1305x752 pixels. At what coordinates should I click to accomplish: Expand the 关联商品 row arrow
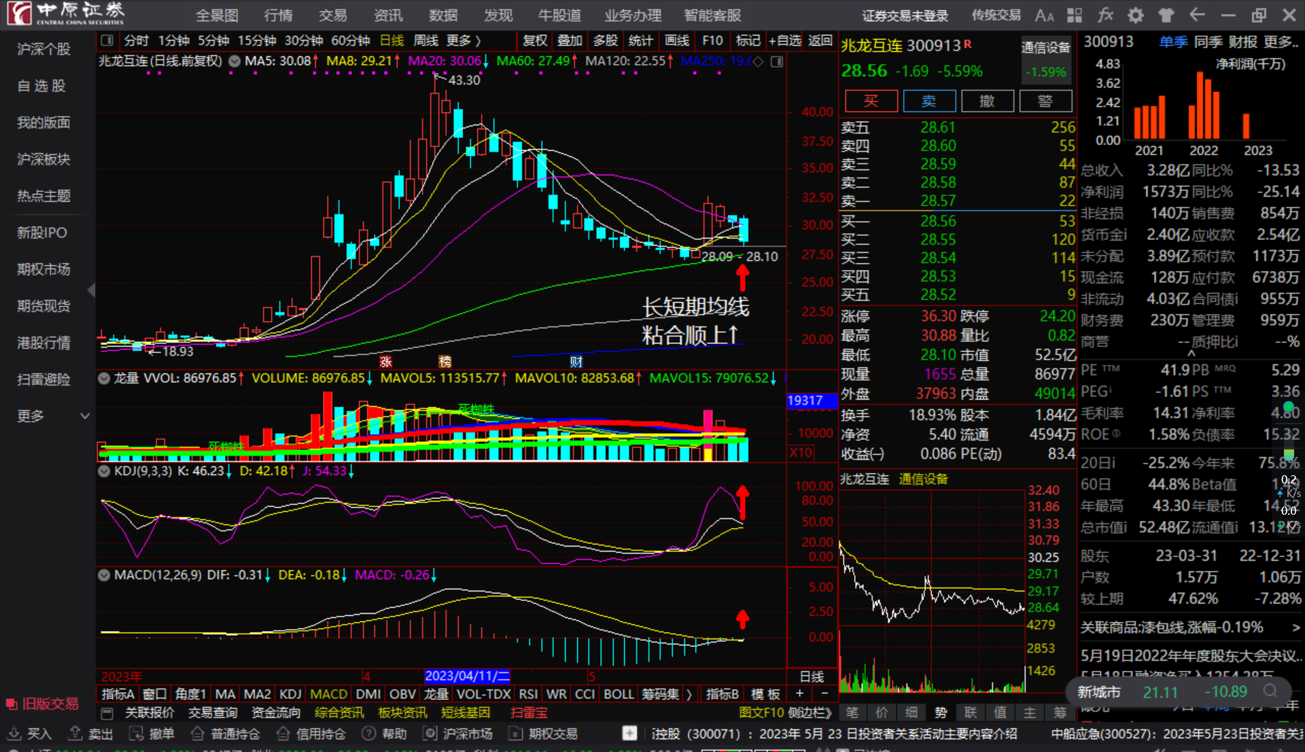tap(1295, 628)
